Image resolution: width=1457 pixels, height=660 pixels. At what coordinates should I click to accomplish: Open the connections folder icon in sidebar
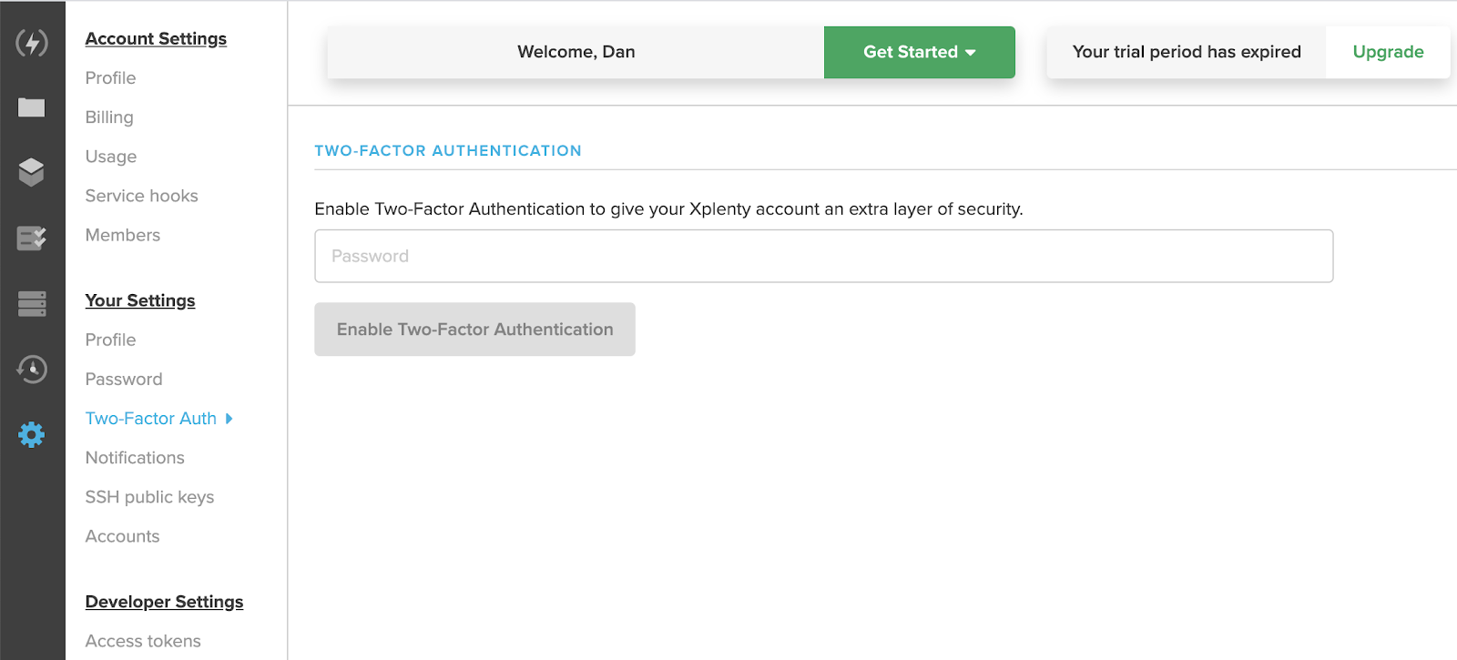(32, 107)
